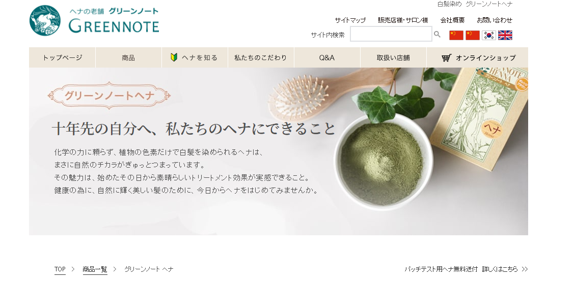Click the search magnifier icon
Image resolution: width=574 pixels, height=281 pixels.
[437, 35]
